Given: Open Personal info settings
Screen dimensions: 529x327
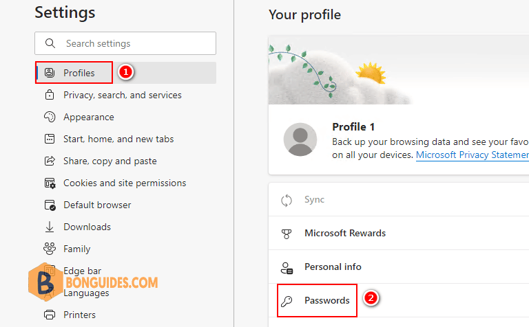Looking at the screenshot, I should pos(399,267).
